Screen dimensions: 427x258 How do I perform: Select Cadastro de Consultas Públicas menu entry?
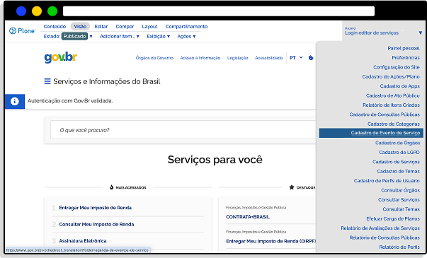click(385, 115)
